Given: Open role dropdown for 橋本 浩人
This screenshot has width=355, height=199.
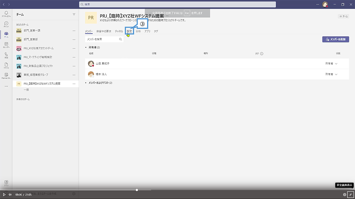Looking at the screenshot, I should [x=331, y=74].
